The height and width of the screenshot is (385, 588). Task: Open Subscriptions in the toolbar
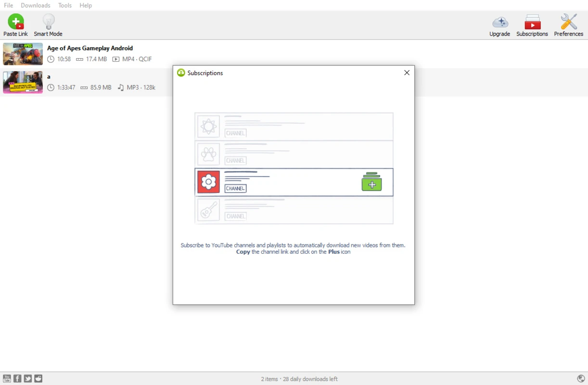pyautogui.click(x=532, y=25)
